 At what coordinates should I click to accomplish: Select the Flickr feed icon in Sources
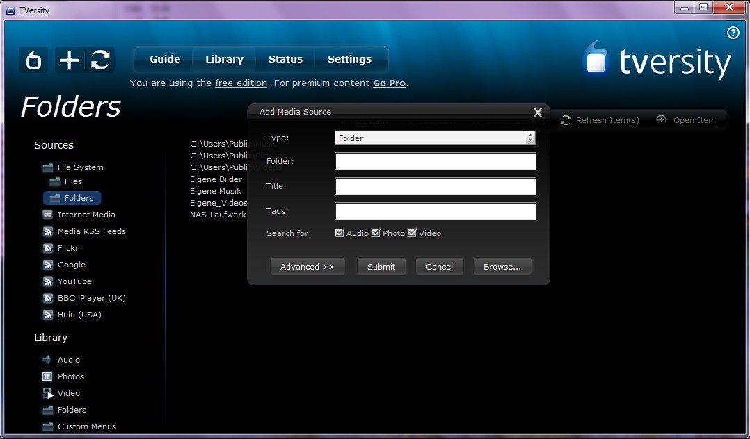(47, 248)
